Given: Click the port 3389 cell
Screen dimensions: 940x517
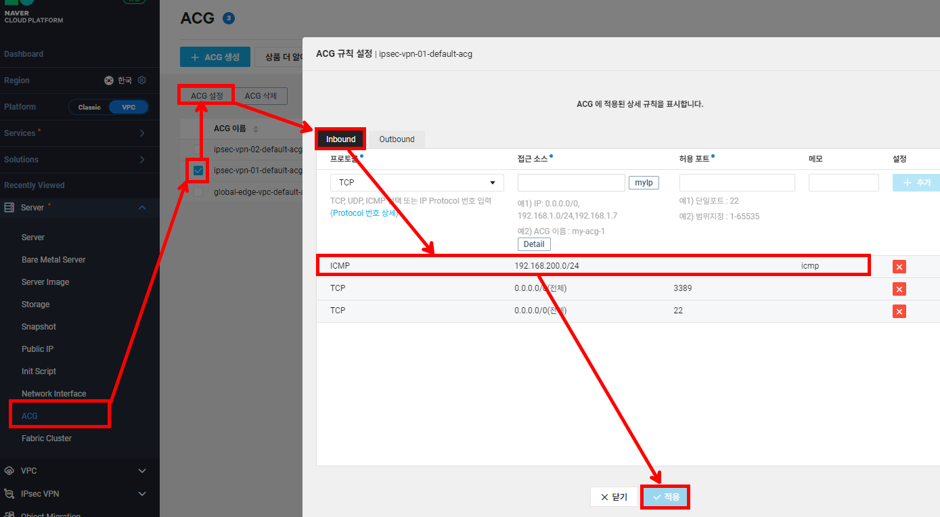Looking at the screenshot, I should point(683,288).
